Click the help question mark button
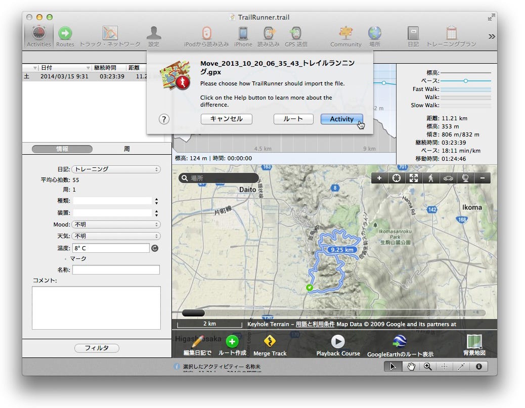 pyautogui.click(x=164, y=119)
